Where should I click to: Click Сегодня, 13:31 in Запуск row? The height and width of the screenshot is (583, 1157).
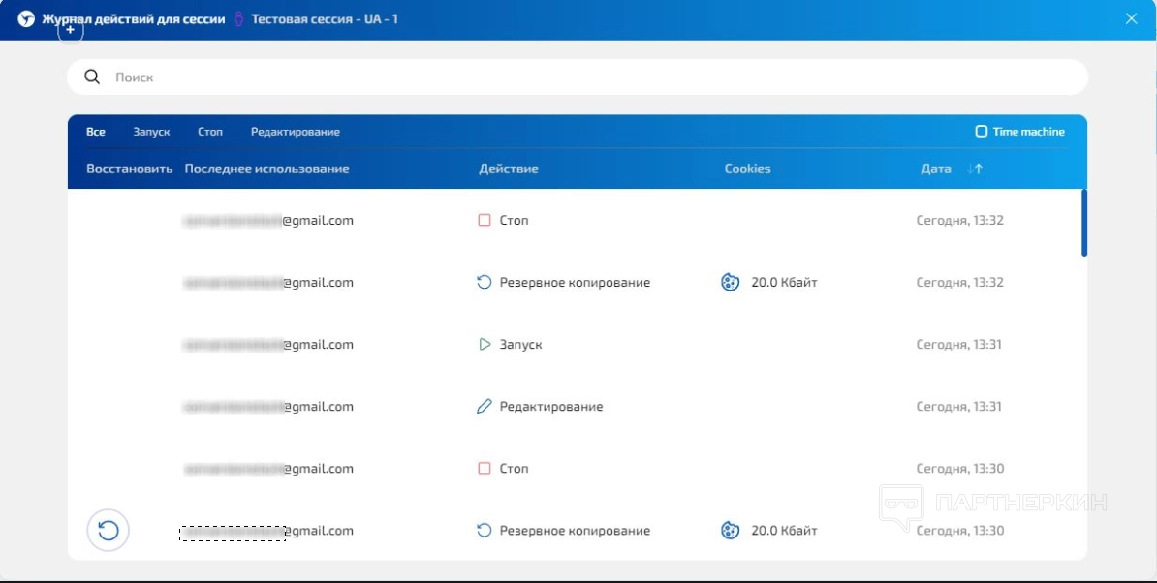pyautogui.click(x=960, y=344)
